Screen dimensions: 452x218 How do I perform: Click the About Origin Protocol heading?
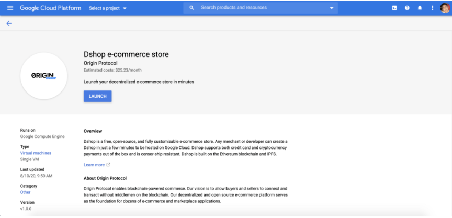point(105,178)
